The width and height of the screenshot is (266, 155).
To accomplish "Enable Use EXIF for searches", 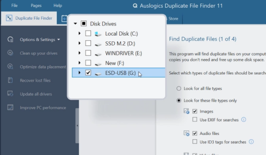I will click(195, 120).
